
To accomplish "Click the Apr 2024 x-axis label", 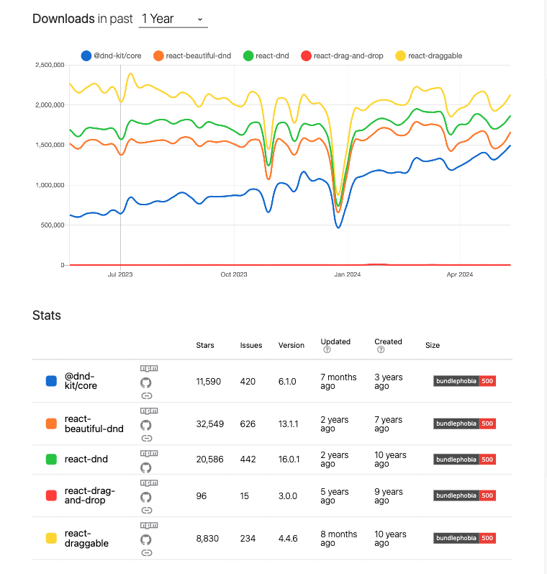I will [x=460, y=274].
